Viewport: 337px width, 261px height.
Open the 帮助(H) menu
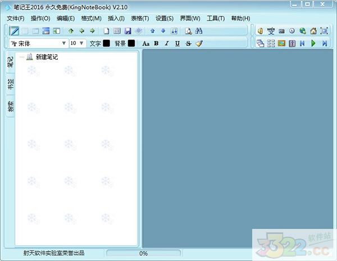pyautogui.click(x=240, y=19)
